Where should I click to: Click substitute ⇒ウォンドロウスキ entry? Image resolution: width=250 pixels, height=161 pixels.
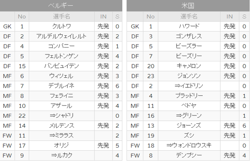(189, 146)
